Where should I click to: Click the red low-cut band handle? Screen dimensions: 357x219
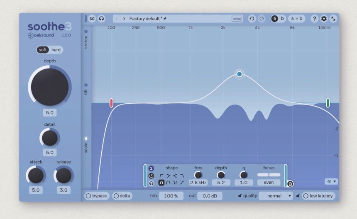(x=111, y=103)
